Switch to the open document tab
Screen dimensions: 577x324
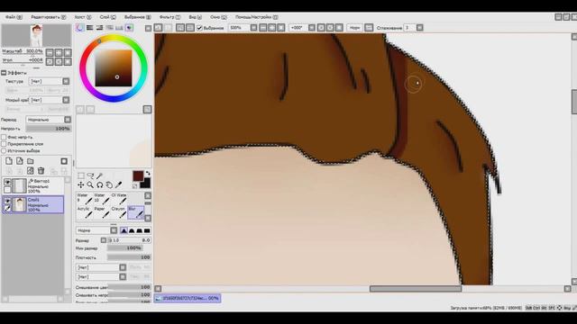pyautogui.click(x=188, y=298)
